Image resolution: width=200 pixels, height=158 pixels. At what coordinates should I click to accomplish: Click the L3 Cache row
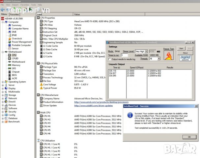(x=72, y=56)
